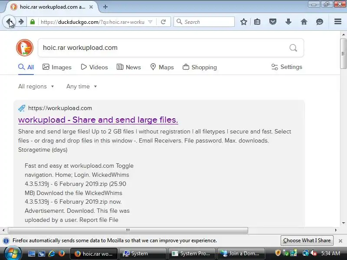Open the Windows Start orb
347x260 pixels.
(x=13, y=253)
